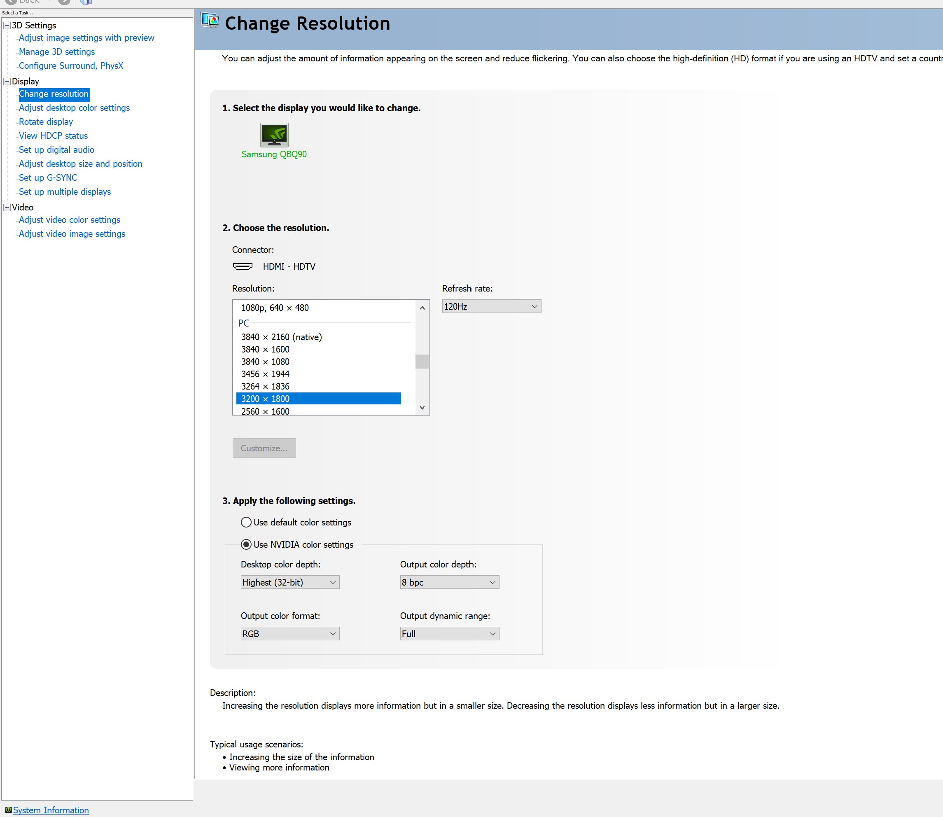Open the Refresh rate dropdown
This screenshot has height=817, width=943.
click(x=491, y=306)
